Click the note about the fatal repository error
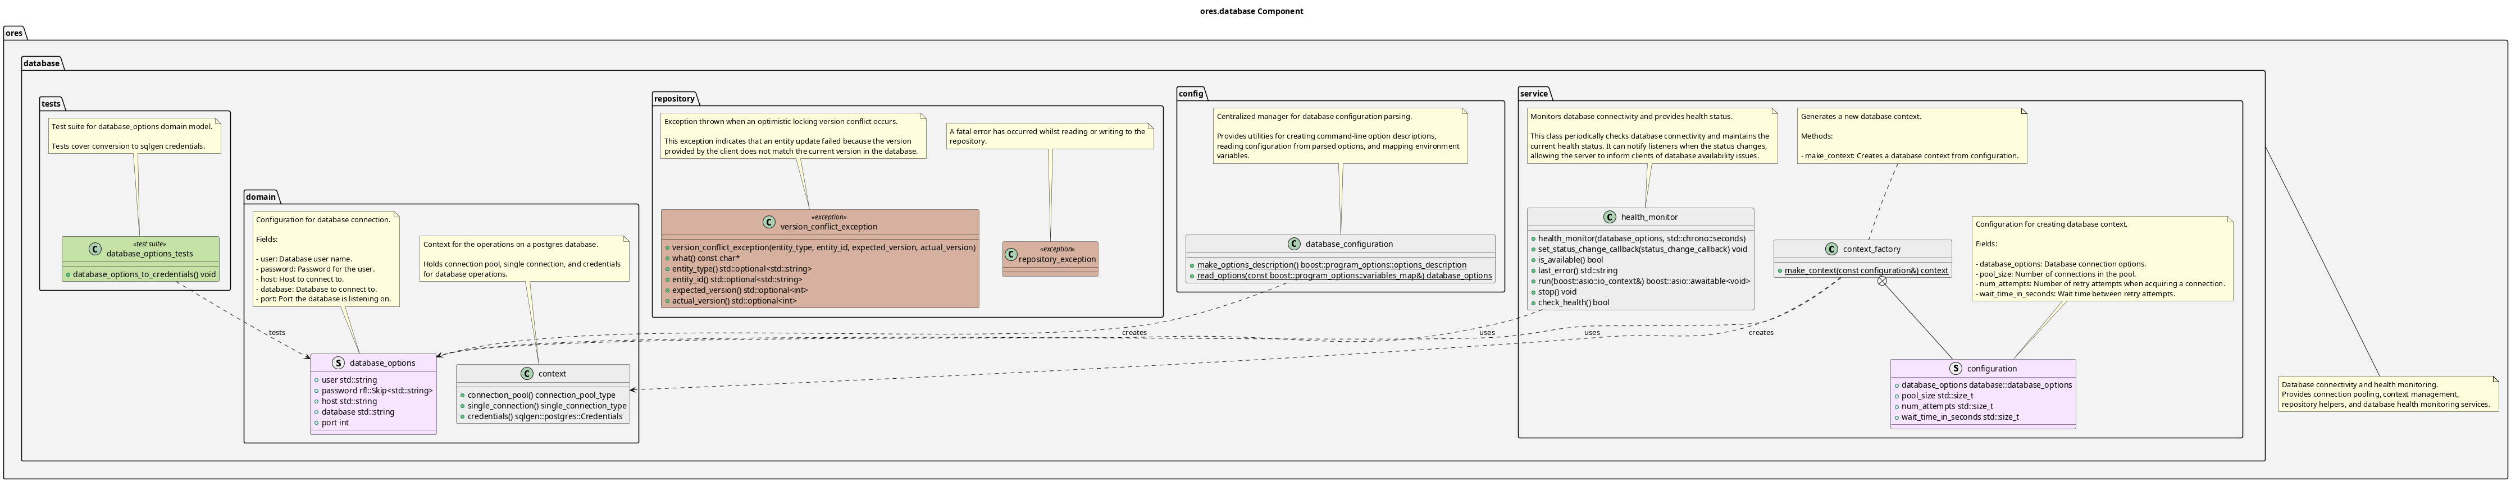The image size is (2511, 482). [x=1049, y=136]
